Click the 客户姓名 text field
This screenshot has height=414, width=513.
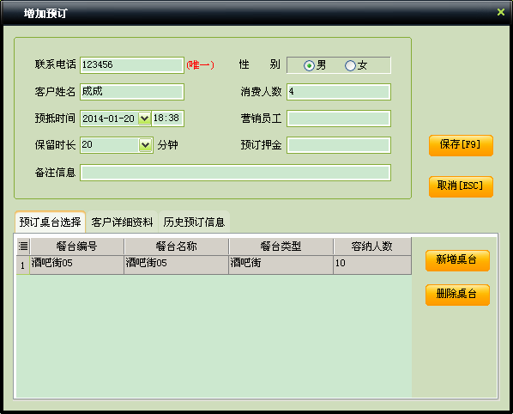coord(132,92)
